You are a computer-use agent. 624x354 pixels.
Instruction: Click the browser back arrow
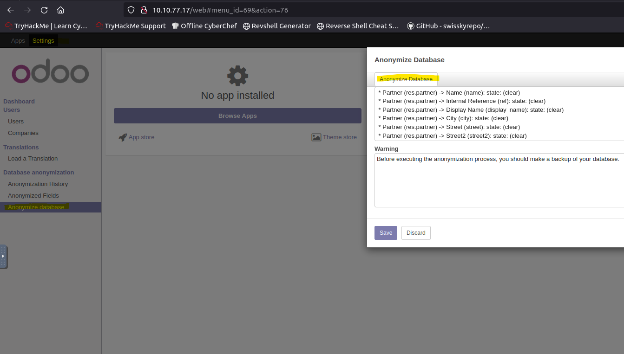point(11,10)
